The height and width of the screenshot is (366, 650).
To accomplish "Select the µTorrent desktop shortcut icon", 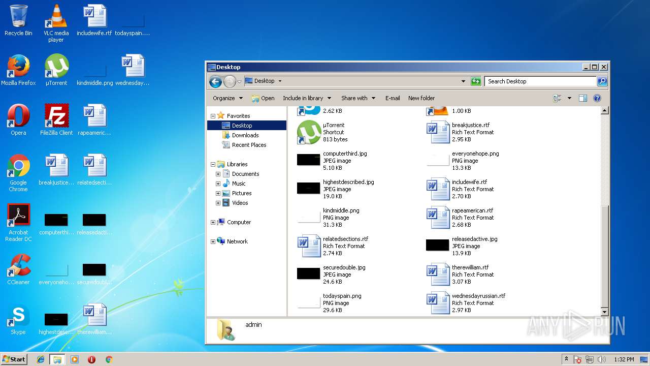I will [x=56, y=70].
